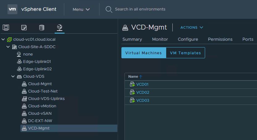Open the ACTIONS dropdown for VCD-Mgmt
Viewport: 257px width, 140px height.
point(192,27)
